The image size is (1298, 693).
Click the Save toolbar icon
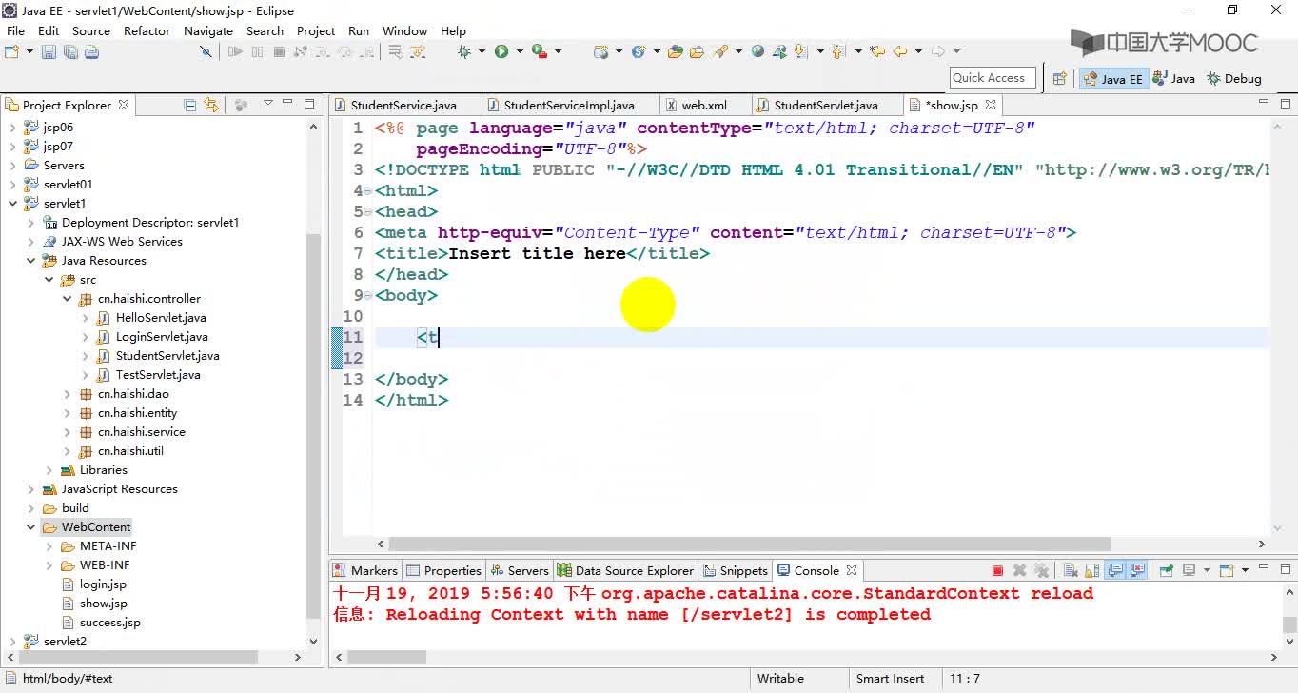point(49,51)
